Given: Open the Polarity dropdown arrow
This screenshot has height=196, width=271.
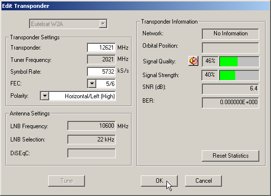Looking at the screenshot, I should click(45, 96).
